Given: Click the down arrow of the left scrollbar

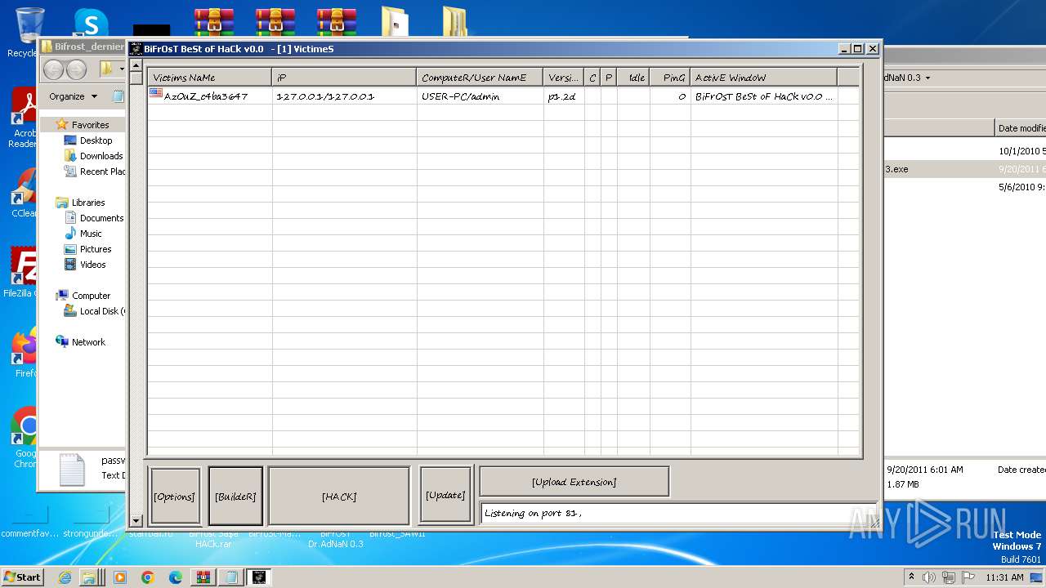Looking at the screenshot, I should point(136,520).
